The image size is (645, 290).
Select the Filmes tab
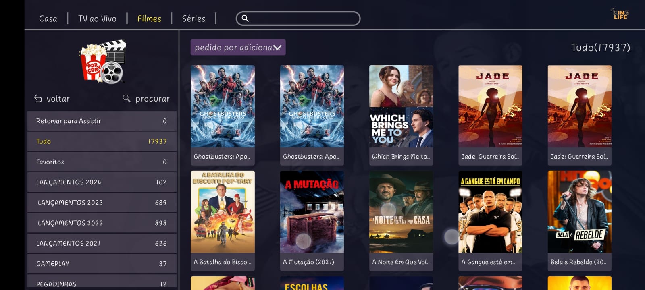tap(149, 19)
